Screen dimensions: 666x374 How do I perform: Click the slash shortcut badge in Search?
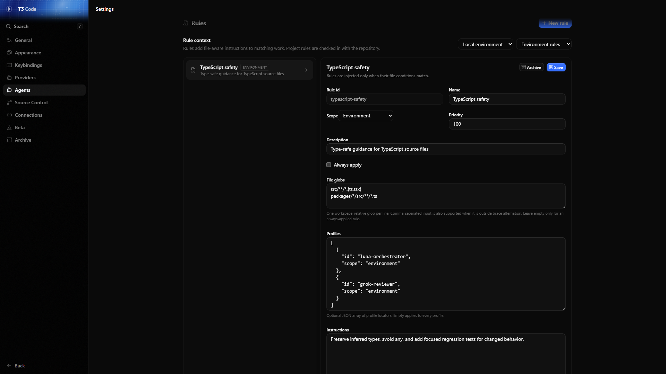[x=80, y=26]
